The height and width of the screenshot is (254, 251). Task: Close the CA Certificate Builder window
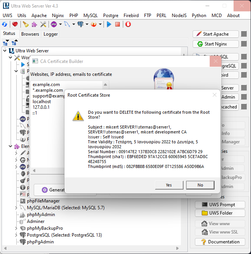215,61
